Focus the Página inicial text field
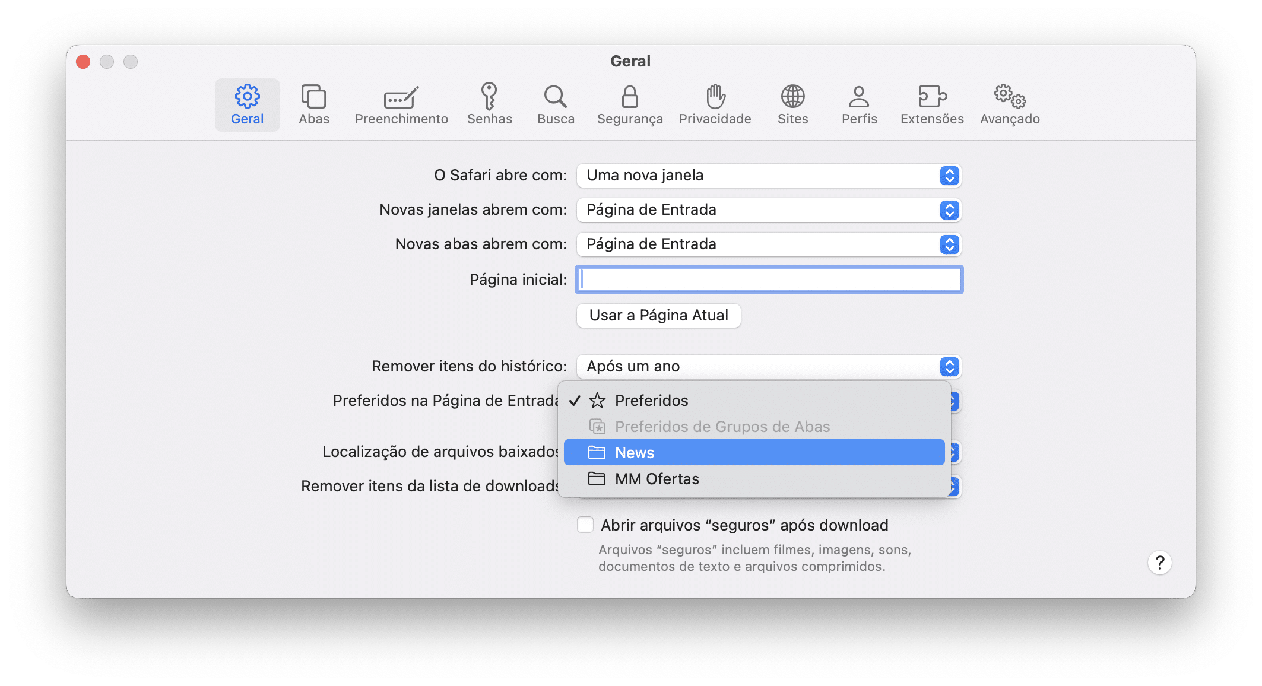The image size is (1262, 686). [x=769, y=280]
